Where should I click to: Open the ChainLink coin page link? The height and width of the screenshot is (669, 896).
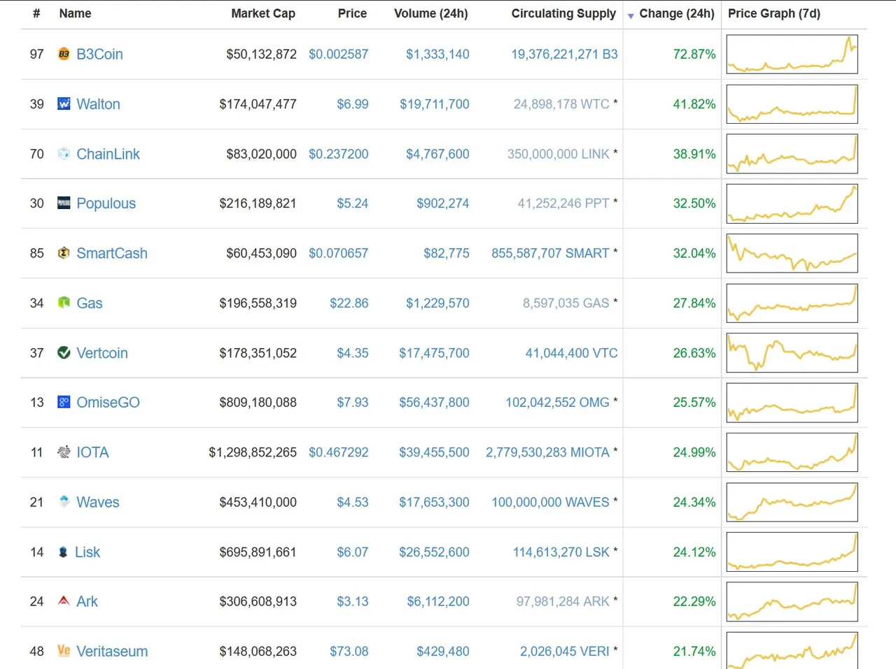click(108, 154)
